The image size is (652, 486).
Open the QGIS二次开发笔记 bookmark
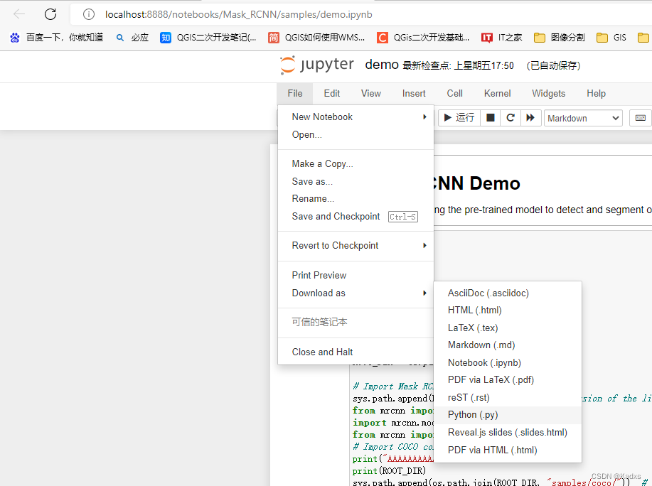pyautogui.click(x=208, y=38)
